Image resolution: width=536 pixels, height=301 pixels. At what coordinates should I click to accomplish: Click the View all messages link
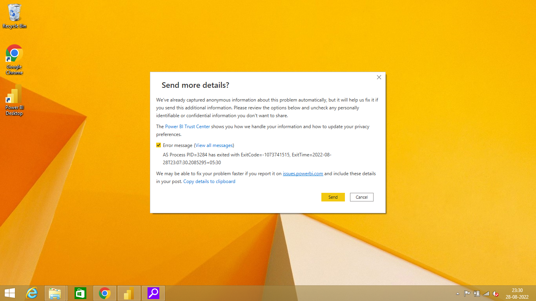coord(214,145)
